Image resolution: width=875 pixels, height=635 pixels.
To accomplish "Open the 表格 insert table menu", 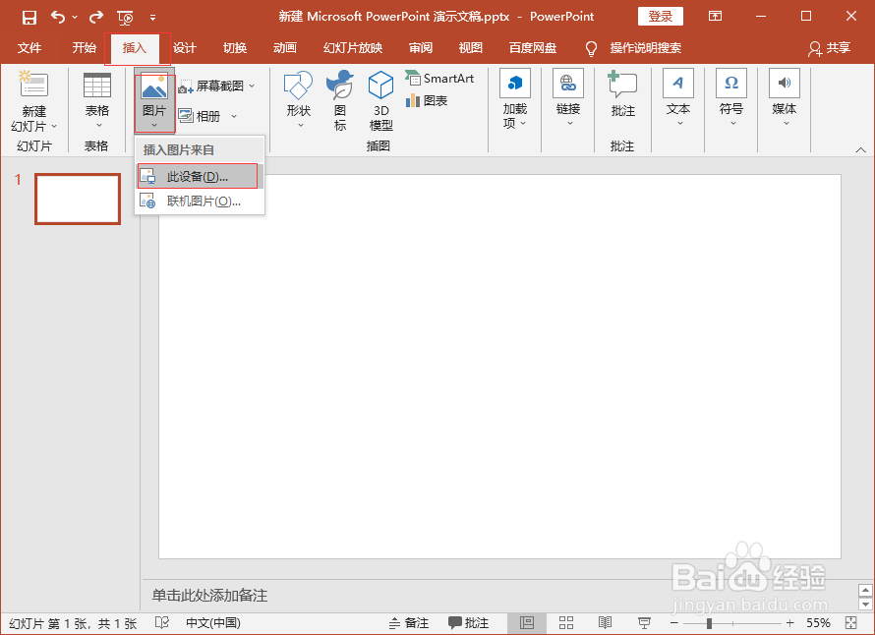I will click(x=97, y=102).
